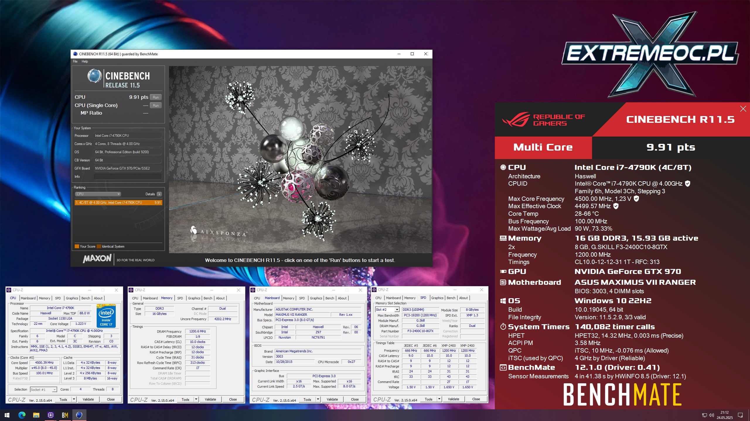750x421 pixels.
Task: Click the Uncore Frequency 4202.2 MHz value
Action: click(x=223, y=319)
